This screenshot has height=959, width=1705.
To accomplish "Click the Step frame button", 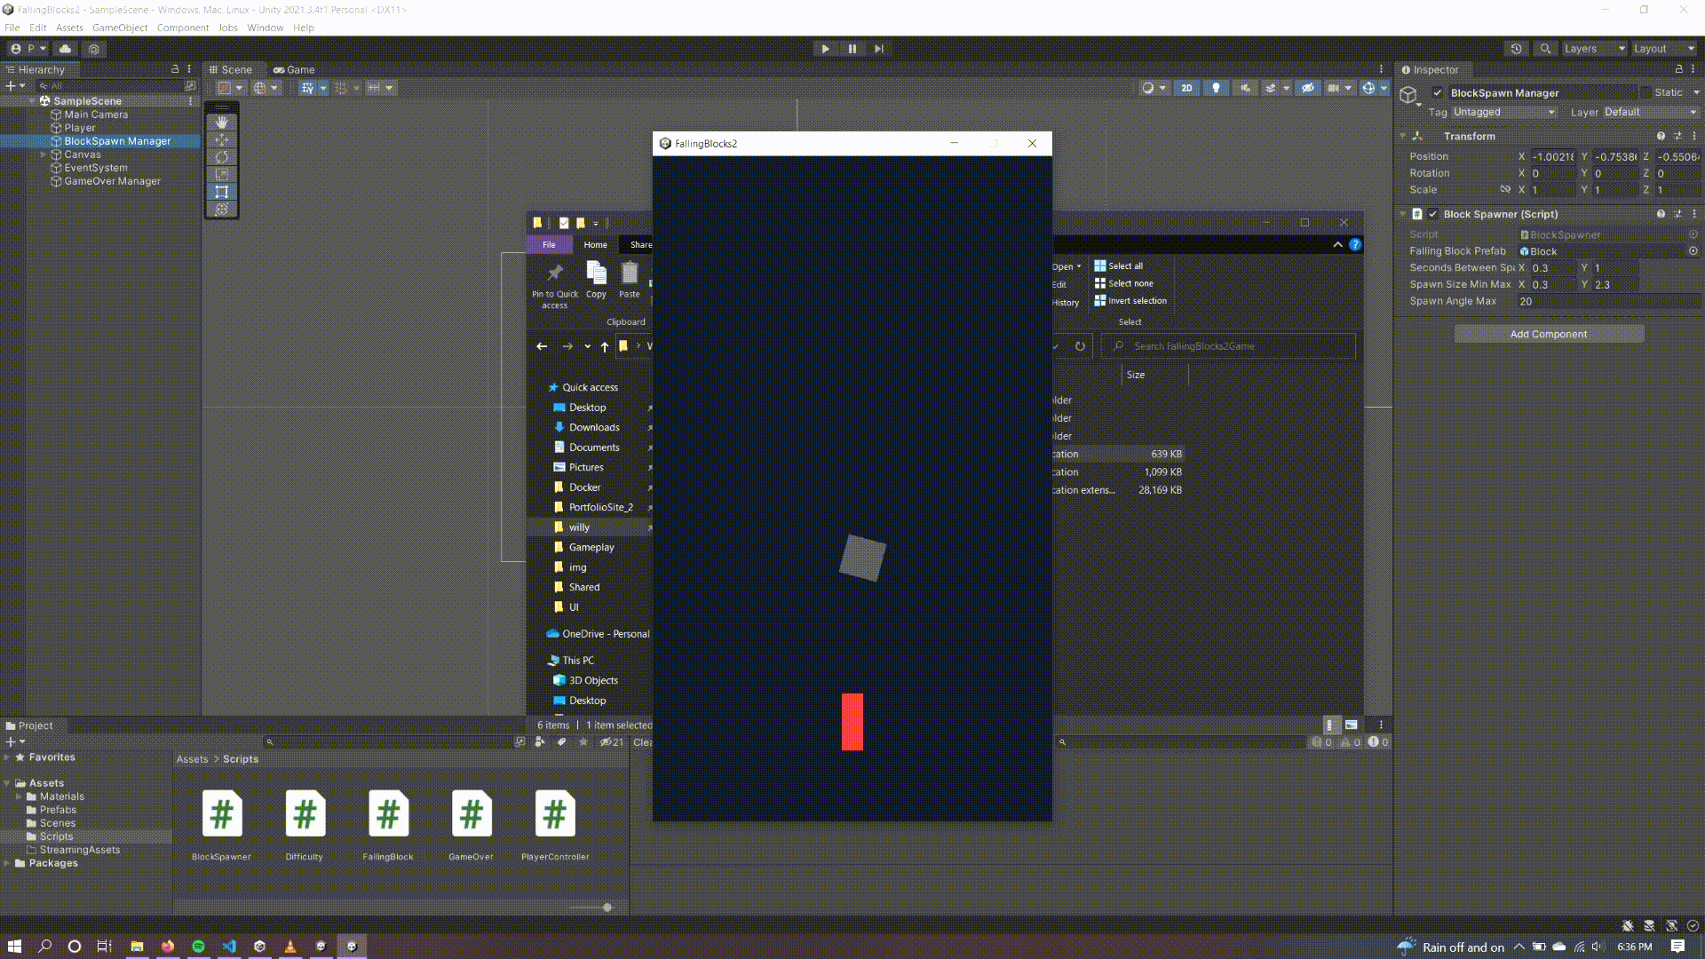I will [x=878, y=49].
